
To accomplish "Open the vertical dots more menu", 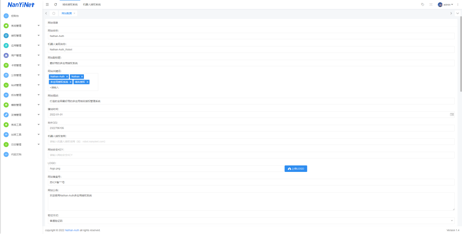I will [457, 4].
